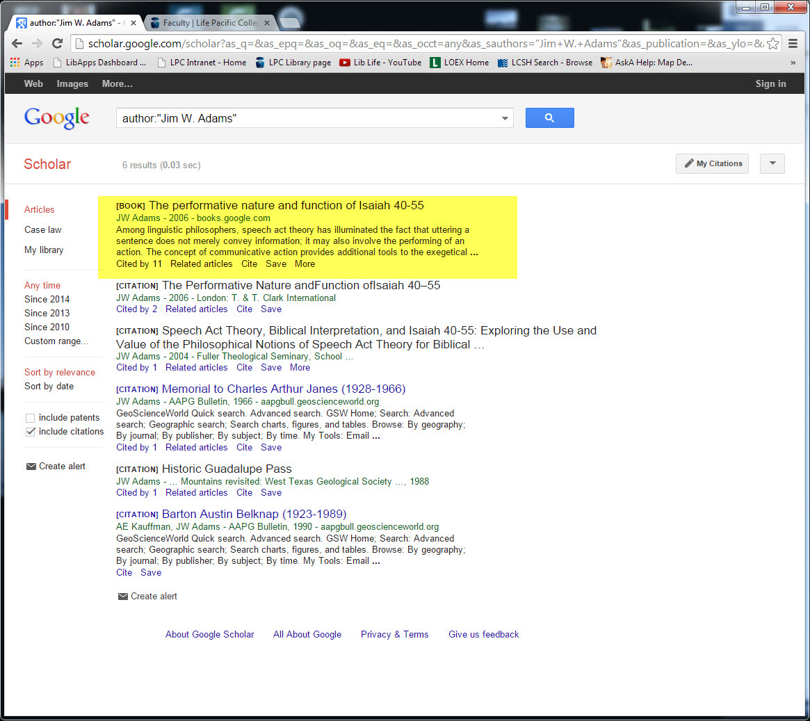Click the '6 results (0.03 sec)' text
The height and width of the screenshot is (721, 810).
tap(161, 165)
